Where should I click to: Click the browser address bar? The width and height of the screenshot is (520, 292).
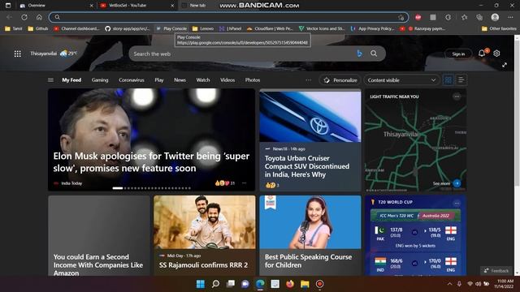[x=229, y=17]
